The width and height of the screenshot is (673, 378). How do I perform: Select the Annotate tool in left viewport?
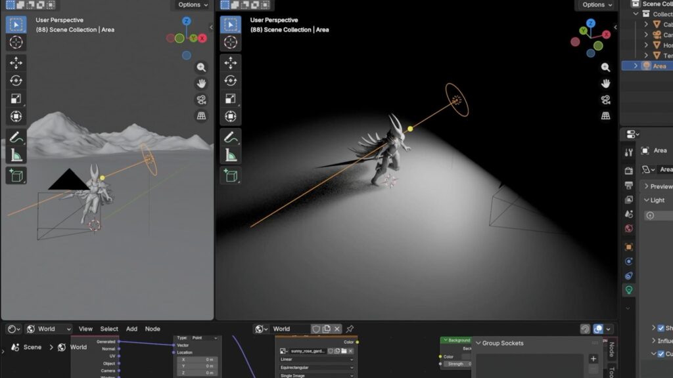point(16,137)
